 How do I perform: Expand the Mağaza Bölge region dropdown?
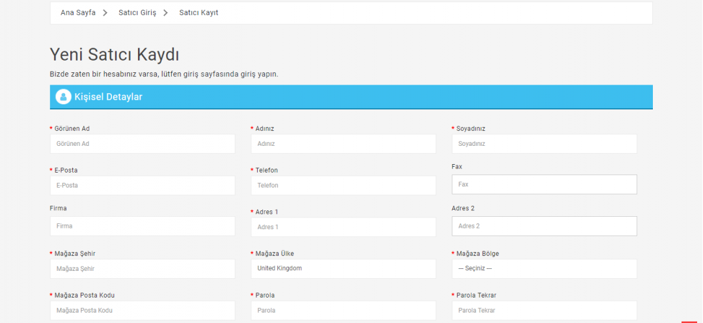pyautogui.click(x=544, y=268)
